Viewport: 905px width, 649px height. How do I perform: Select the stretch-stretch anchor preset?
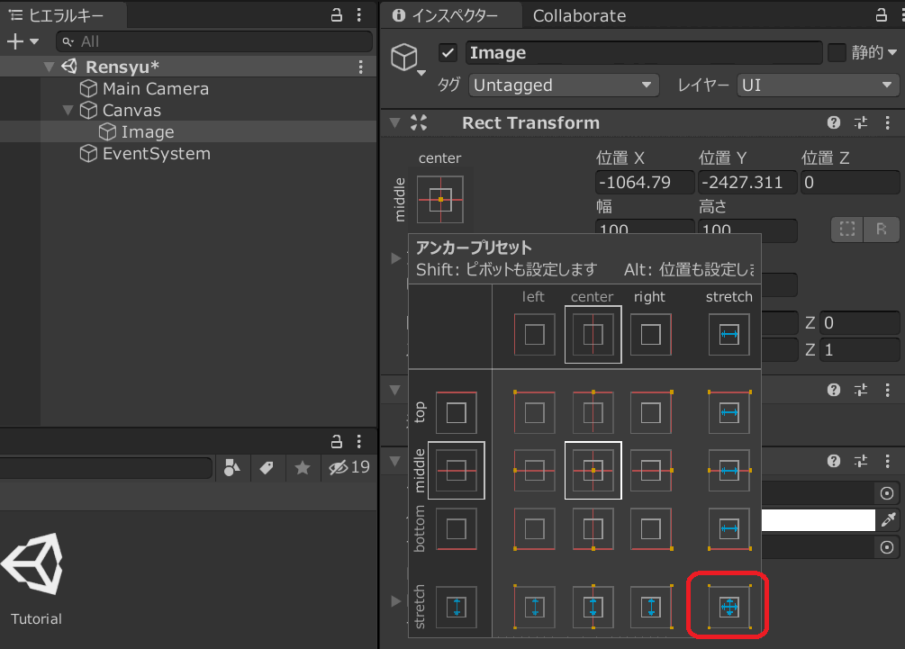pyautogui.click(x=729, y=608)
